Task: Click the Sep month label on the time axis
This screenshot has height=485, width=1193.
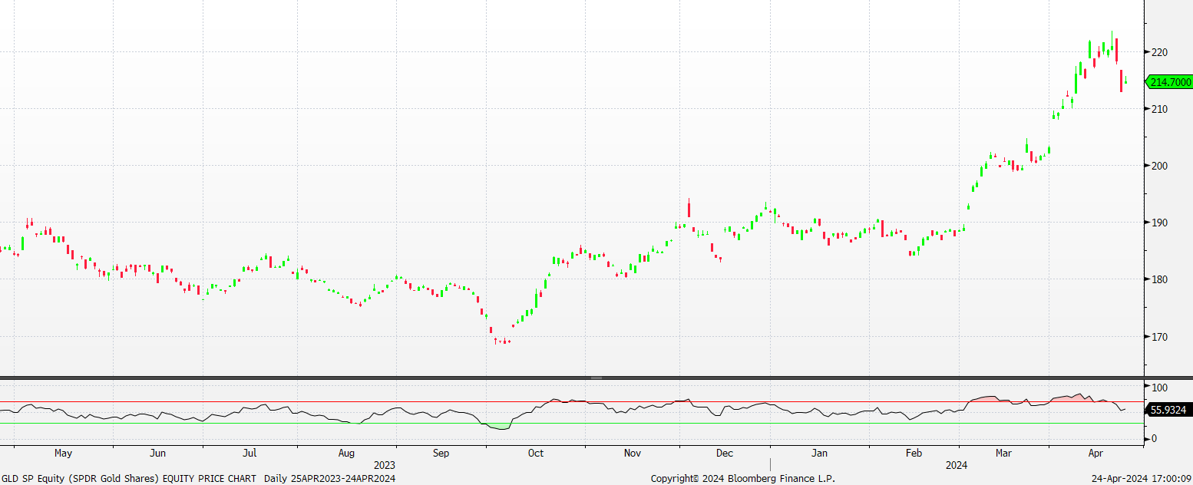Action: 441,453
